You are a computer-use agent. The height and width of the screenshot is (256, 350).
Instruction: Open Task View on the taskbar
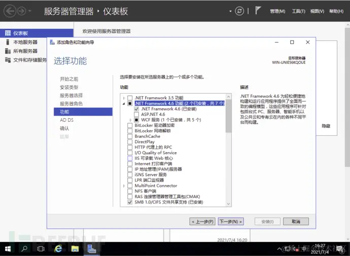(x=41, y=248)
